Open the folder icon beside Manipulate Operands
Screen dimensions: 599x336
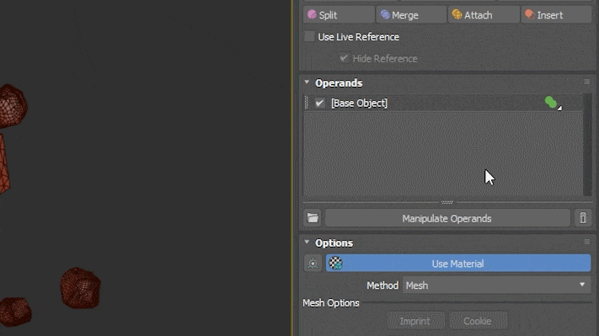[x=313, y=218]
